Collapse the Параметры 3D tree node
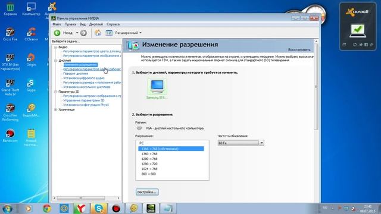Viewport: 381px width, 214px height. 55,92
